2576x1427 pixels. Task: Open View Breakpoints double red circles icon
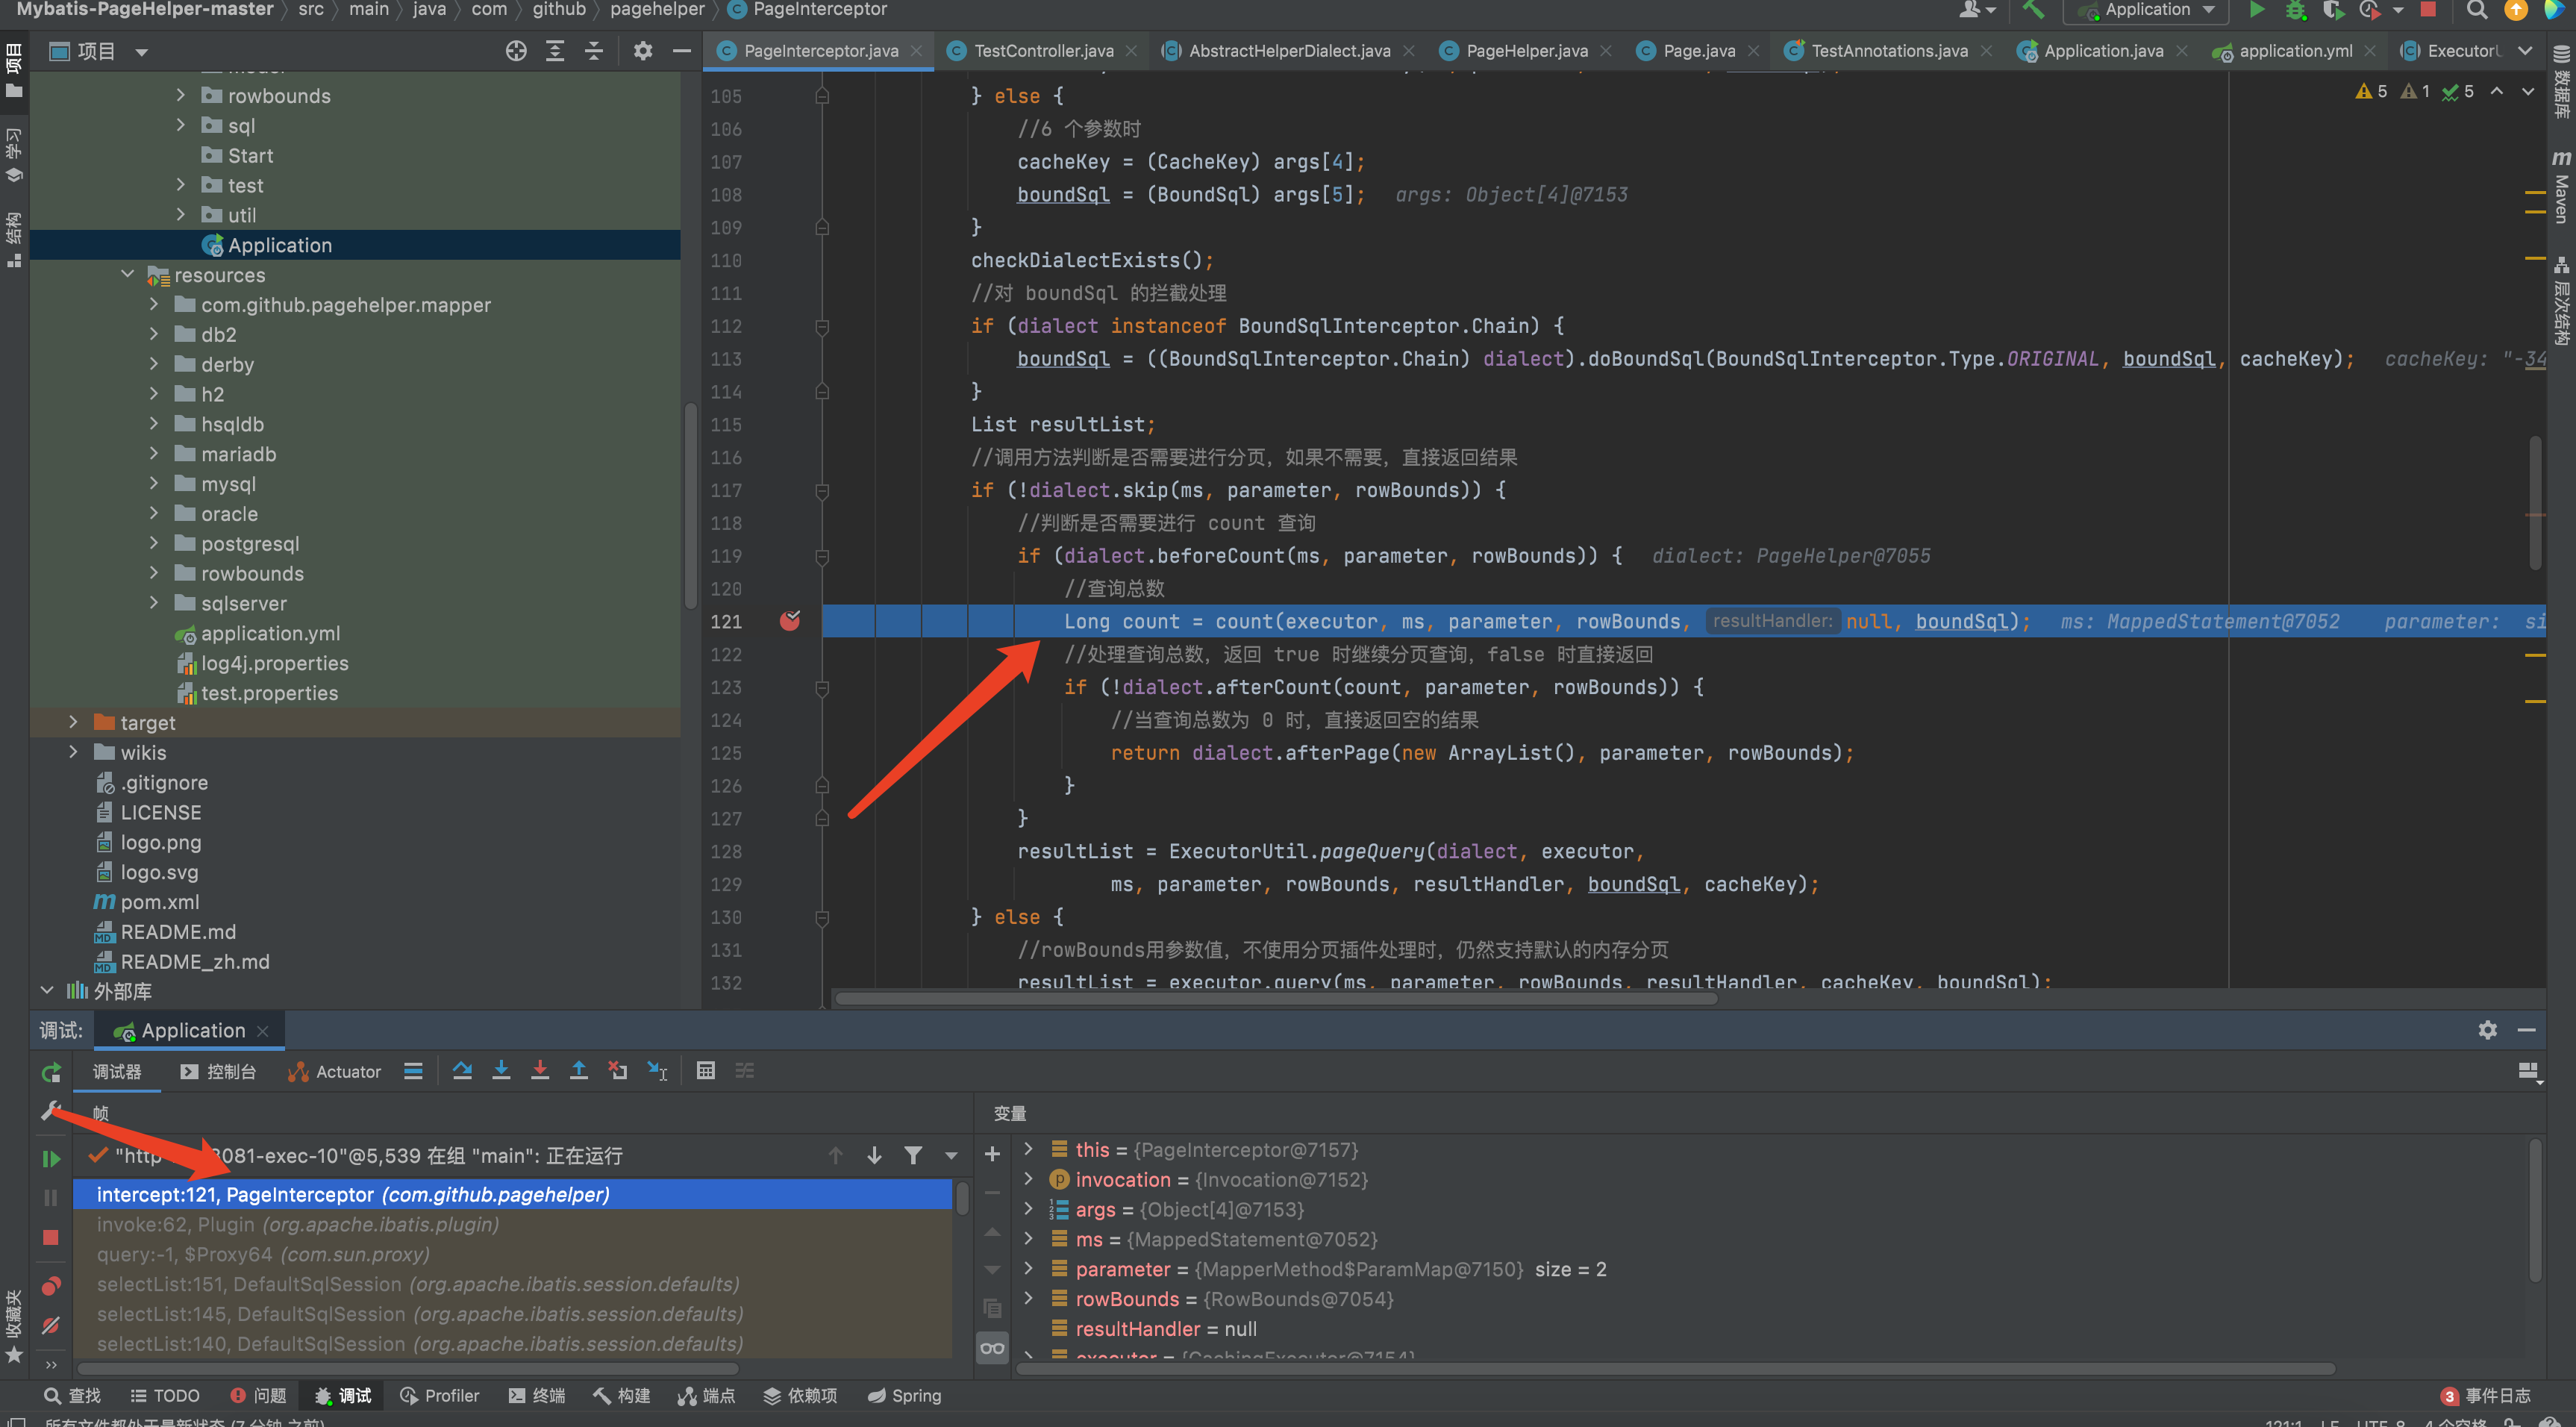pyautogui.click(x=51, y=1286)
